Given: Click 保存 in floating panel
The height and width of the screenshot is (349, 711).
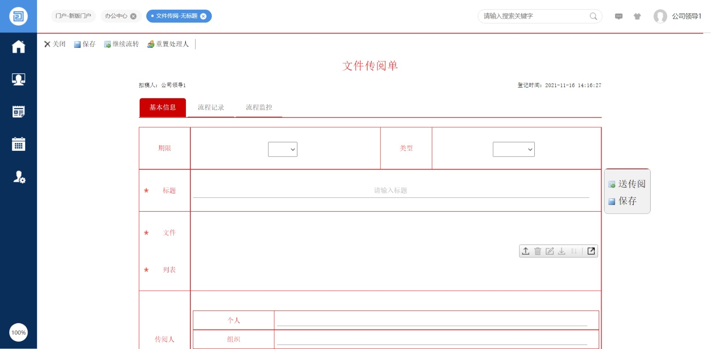Looking at the screenshot, I should pos(622,201).
